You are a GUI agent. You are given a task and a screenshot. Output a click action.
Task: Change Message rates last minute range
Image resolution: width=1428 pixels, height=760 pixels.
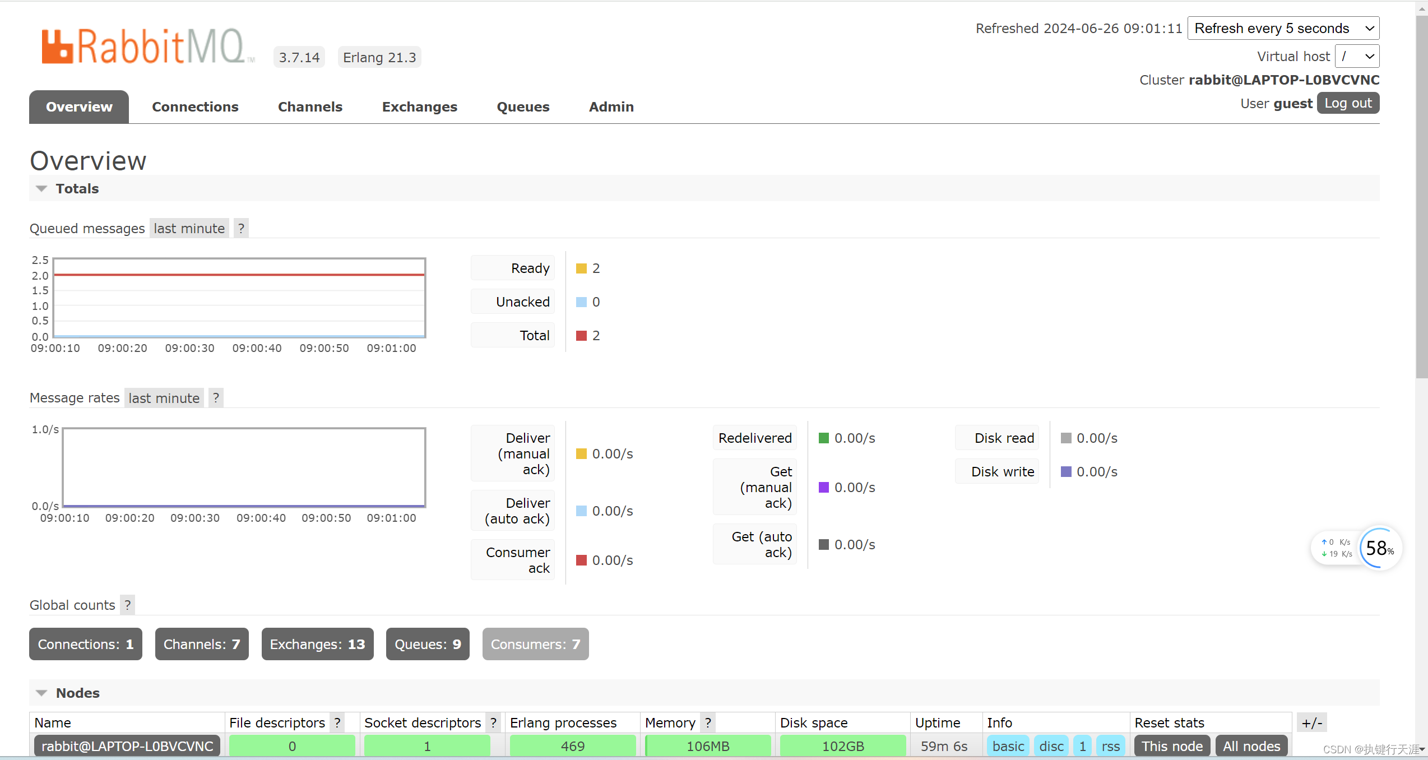(164, 398)
